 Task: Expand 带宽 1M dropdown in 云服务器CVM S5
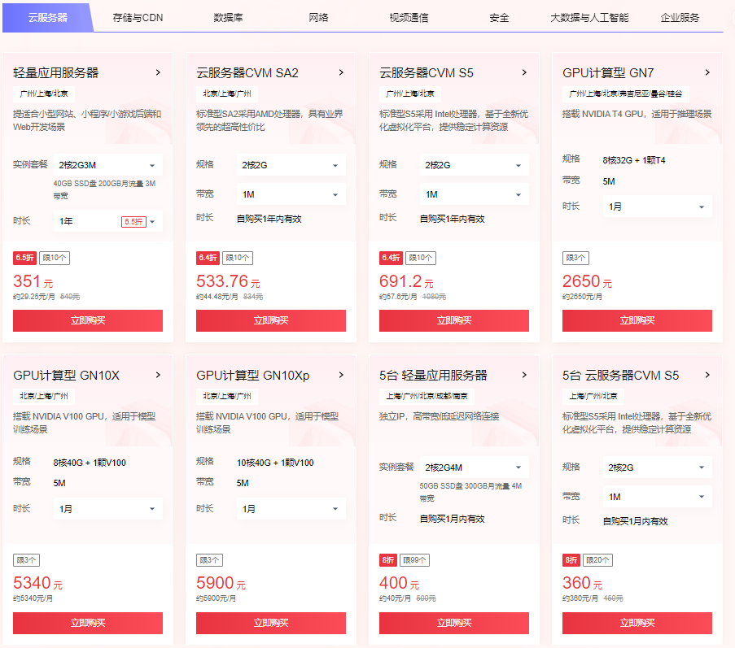click(475, 194)
